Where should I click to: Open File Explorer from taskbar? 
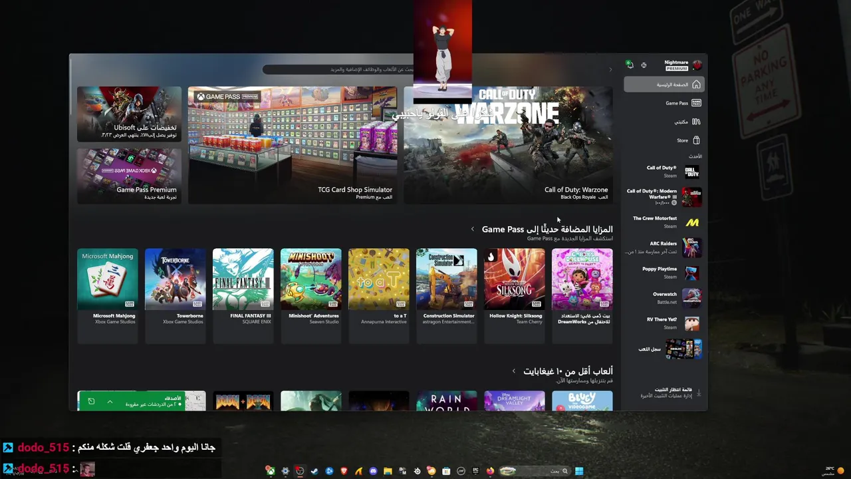pyautogui.click(x=388, y=471)
